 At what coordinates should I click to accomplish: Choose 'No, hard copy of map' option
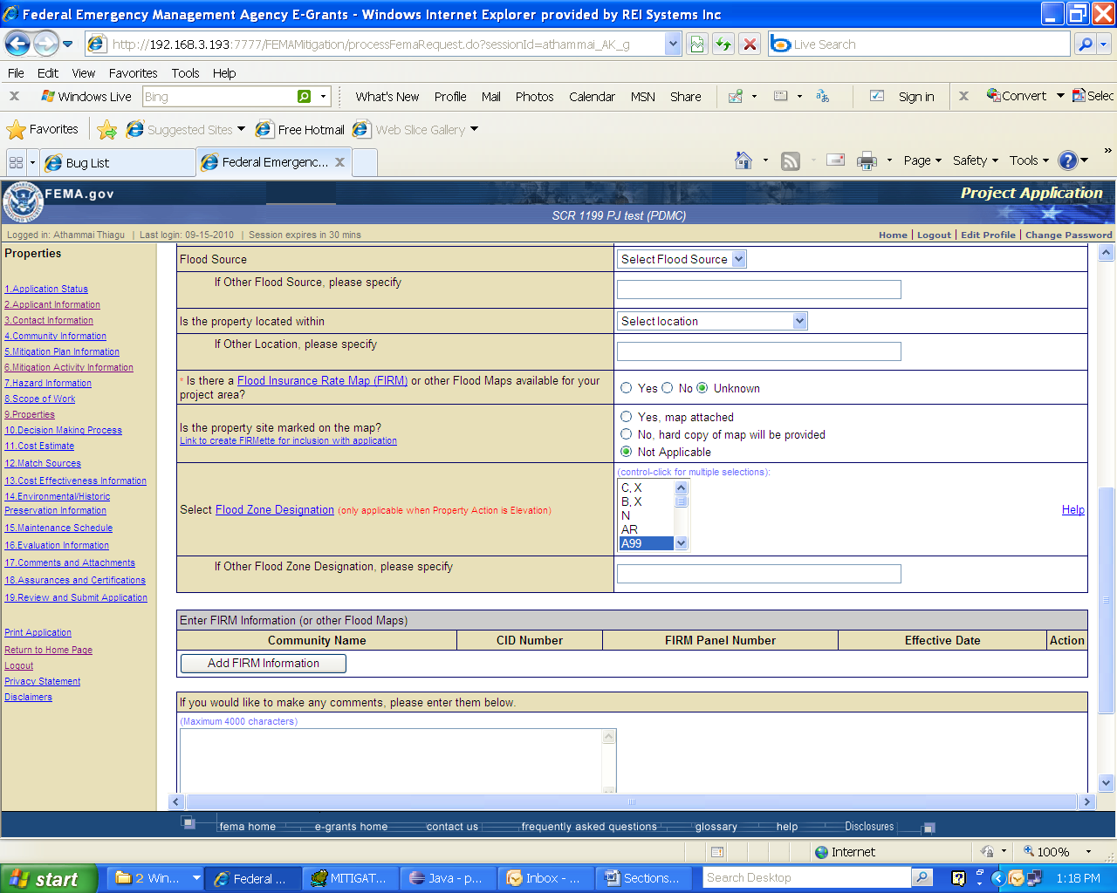click(627, 434)
